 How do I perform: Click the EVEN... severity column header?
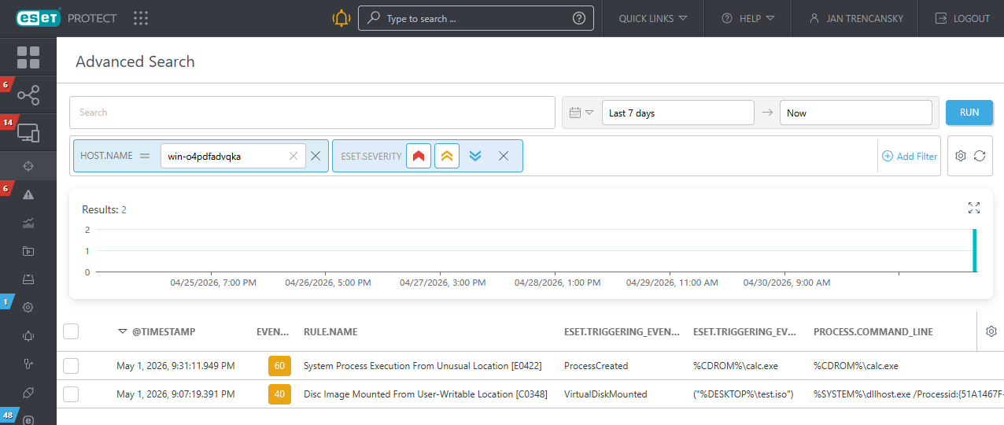(x=273, y=331)
